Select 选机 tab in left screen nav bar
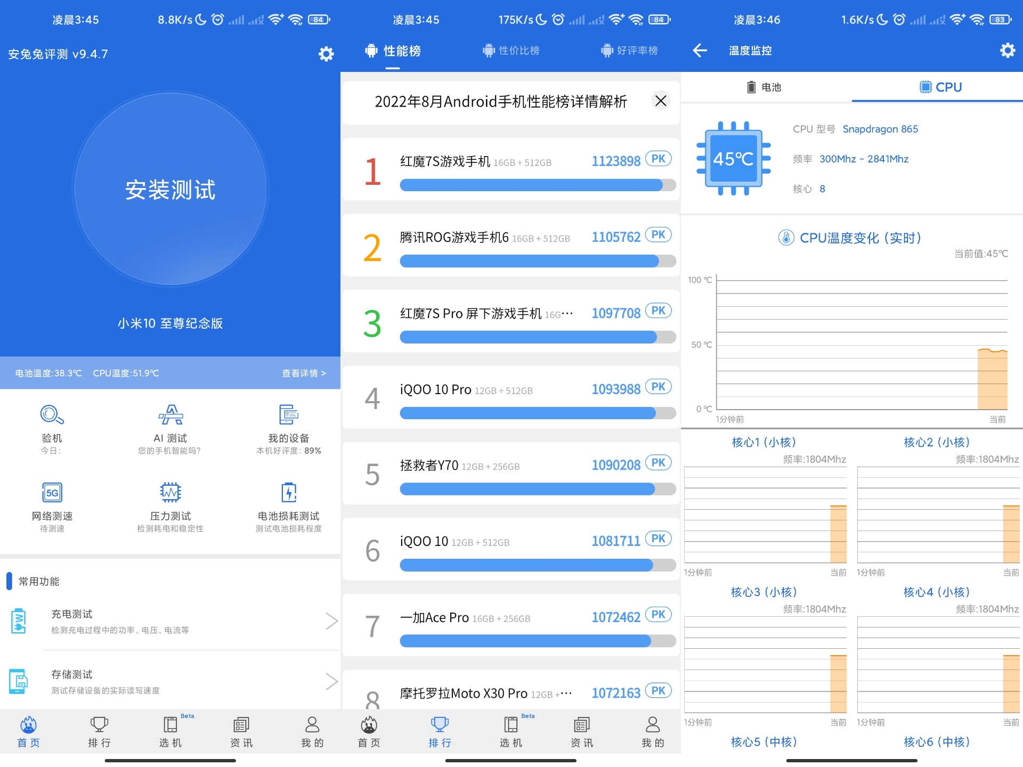1023x767 pixels. pos(170,732)
